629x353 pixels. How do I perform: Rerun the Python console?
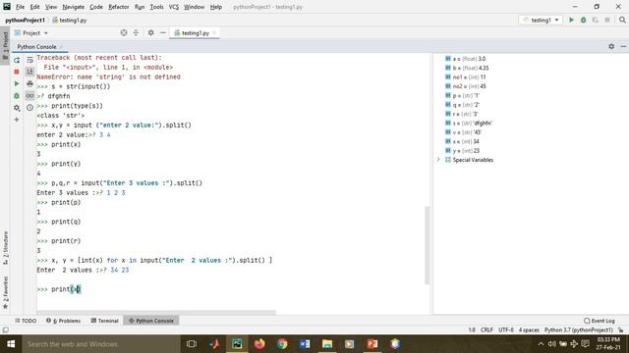point(17,60)
